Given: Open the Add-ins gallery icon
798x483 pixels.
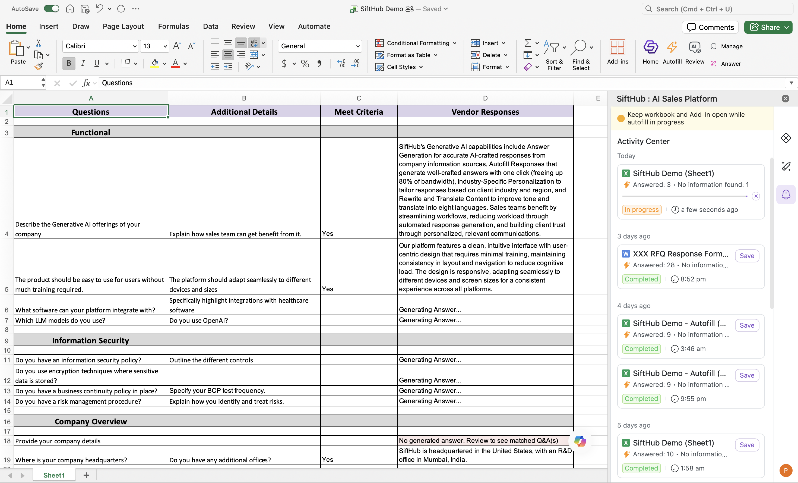Looking at the screenshot, I should tap(617, 47).
